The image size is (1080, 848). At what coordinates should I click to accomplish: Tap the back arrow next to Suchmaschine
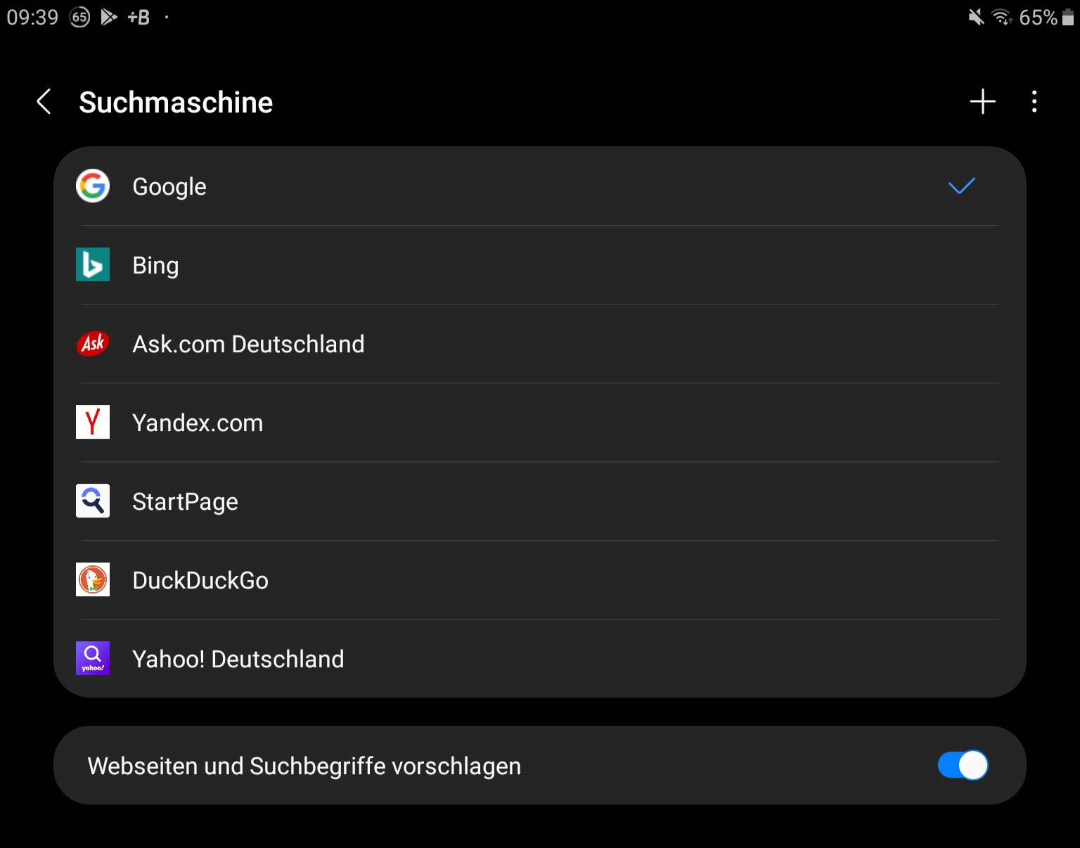point(44,102)
